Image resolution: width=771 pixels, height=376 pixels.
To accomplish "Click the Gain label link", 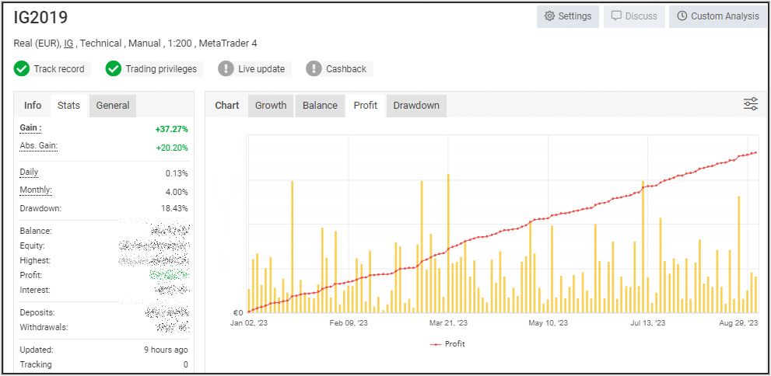I will (30, 127).
